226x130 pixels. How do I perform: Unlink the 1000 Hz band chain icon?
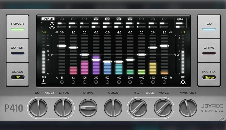pos(119,19)
